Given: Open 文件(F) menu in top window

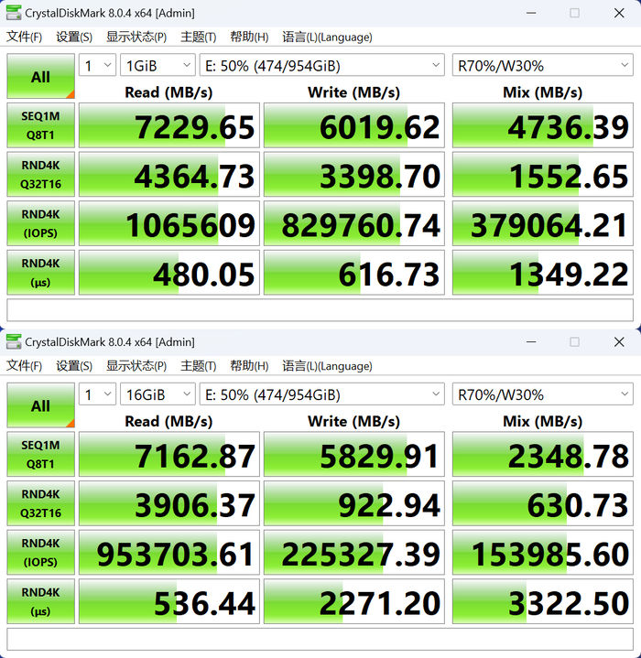Looking at the screenshot, I should coord(25,37).
